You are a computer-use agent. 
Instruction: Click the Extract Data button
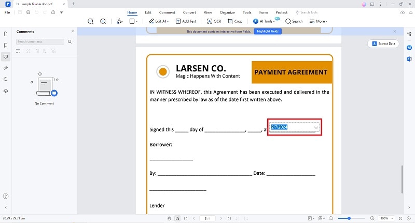click(x=383, y=44)
